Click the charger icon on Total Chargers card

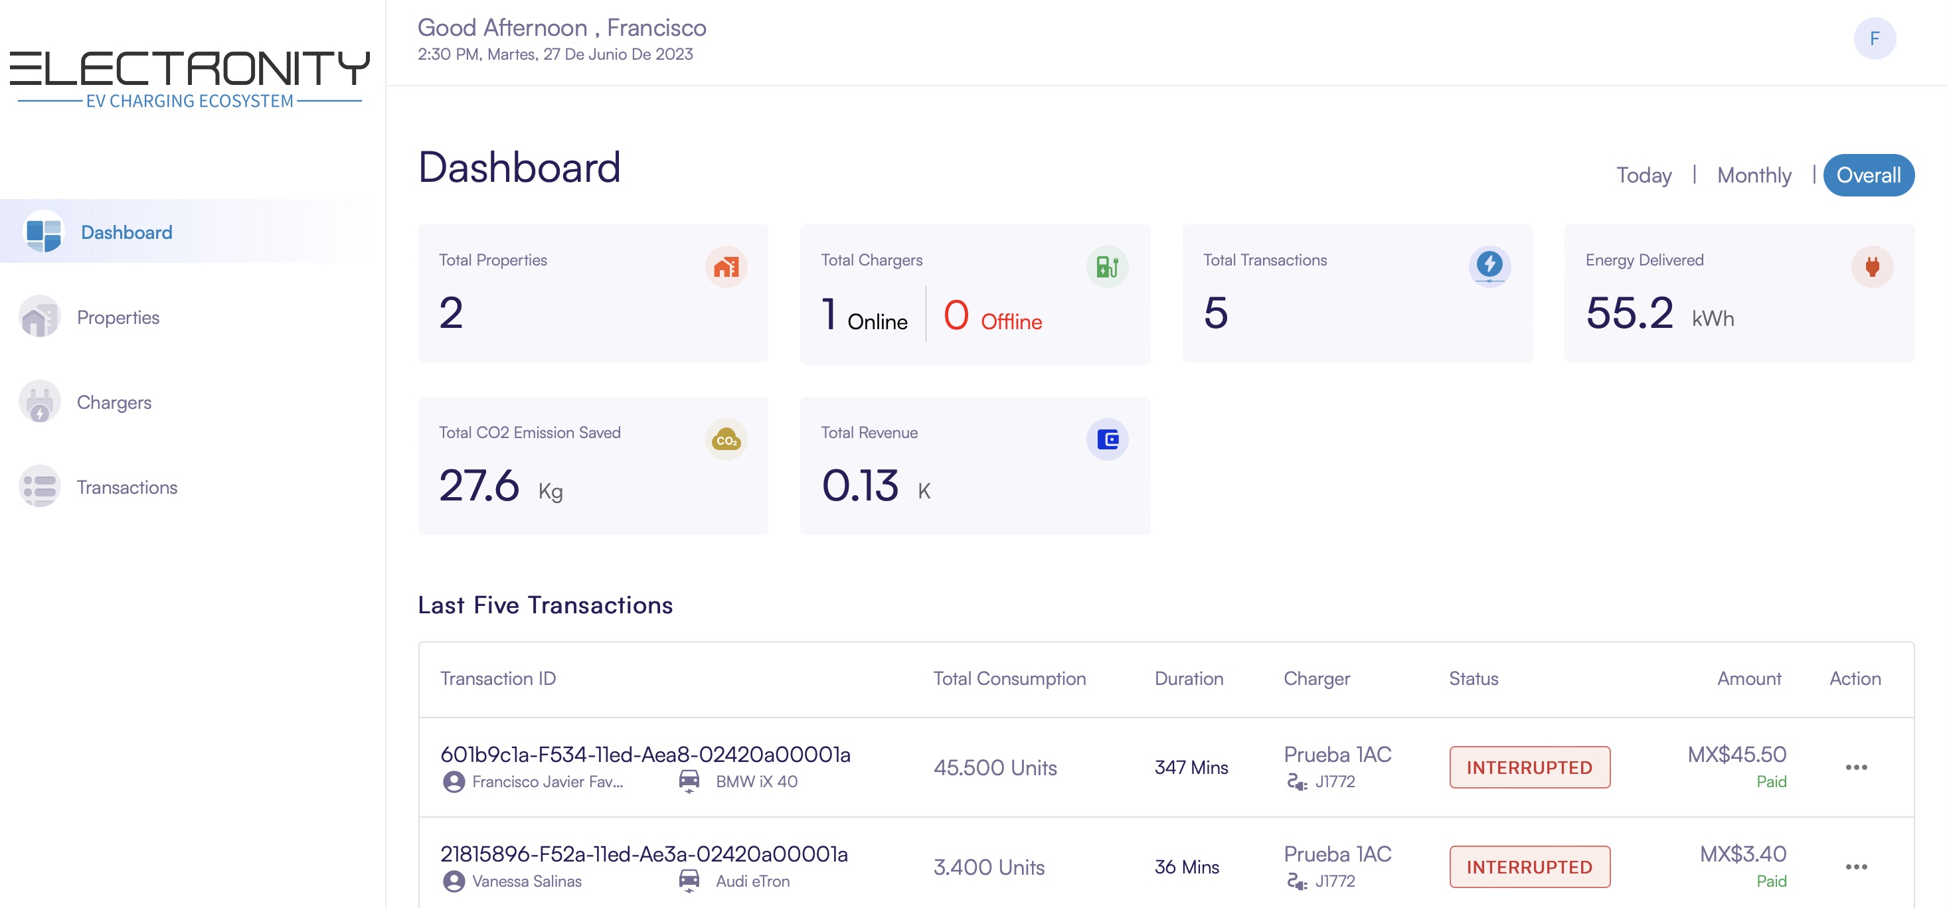click(1107, 267)
